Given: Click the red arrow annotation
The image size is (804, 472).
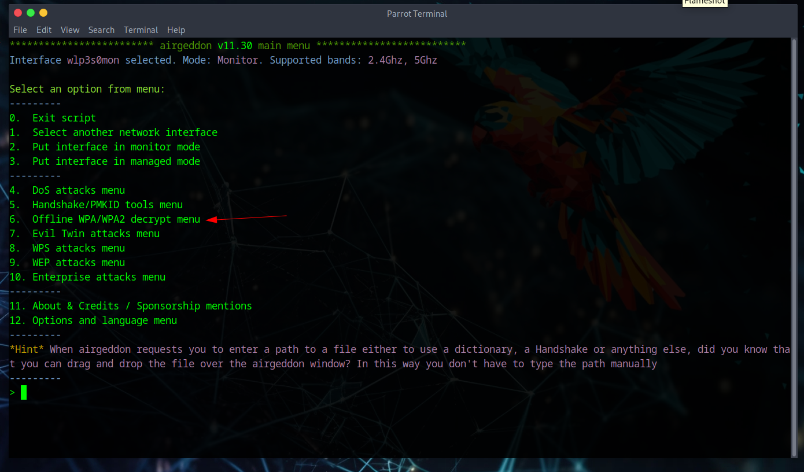Looking at the screenshot, I should [x=246, y=218].
